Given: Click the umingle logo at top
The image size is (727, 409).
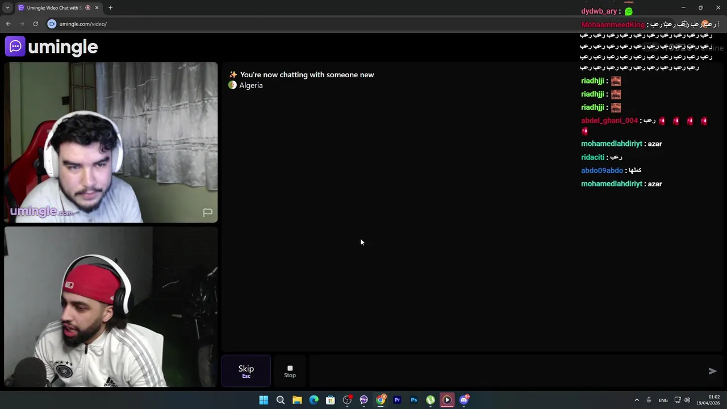Looking at the screenshot, I should 52,47.
